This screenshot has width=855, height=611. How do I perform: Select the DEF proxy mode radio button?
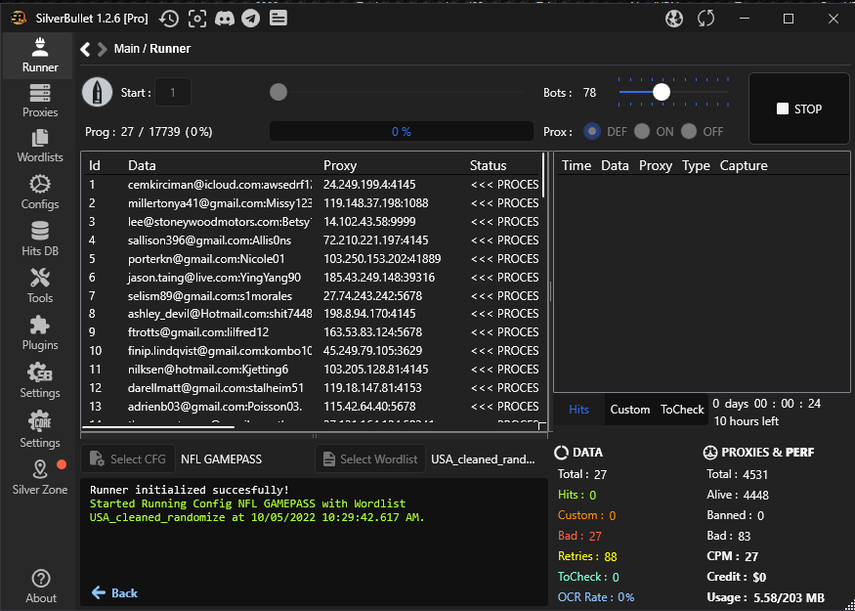[x=592, y=131]
